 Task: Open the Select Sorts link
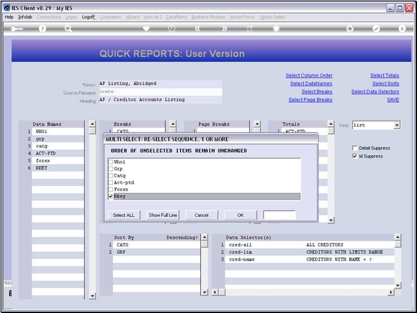[x=385, y=83]
